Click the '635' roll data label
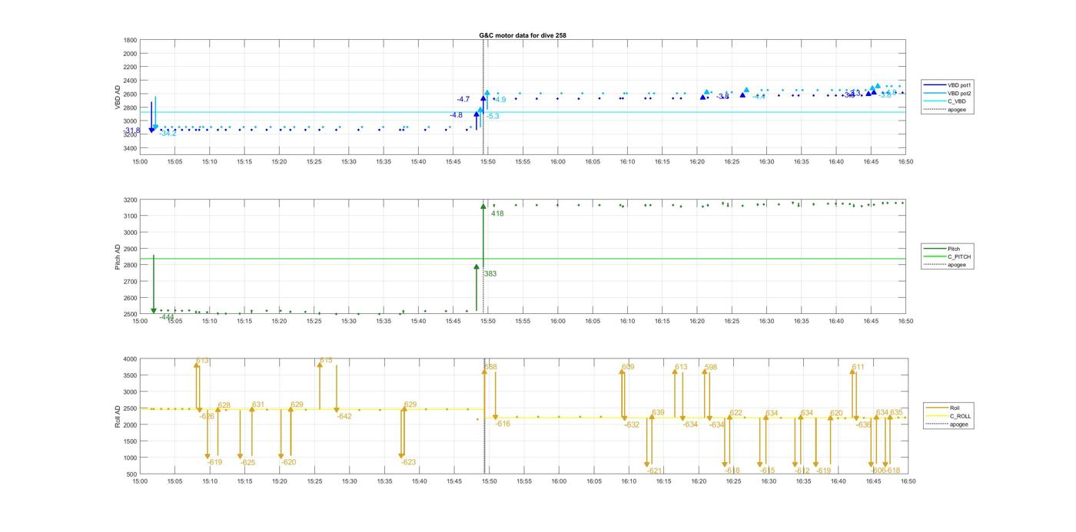The image size is (1076, 532). [896, 412]
